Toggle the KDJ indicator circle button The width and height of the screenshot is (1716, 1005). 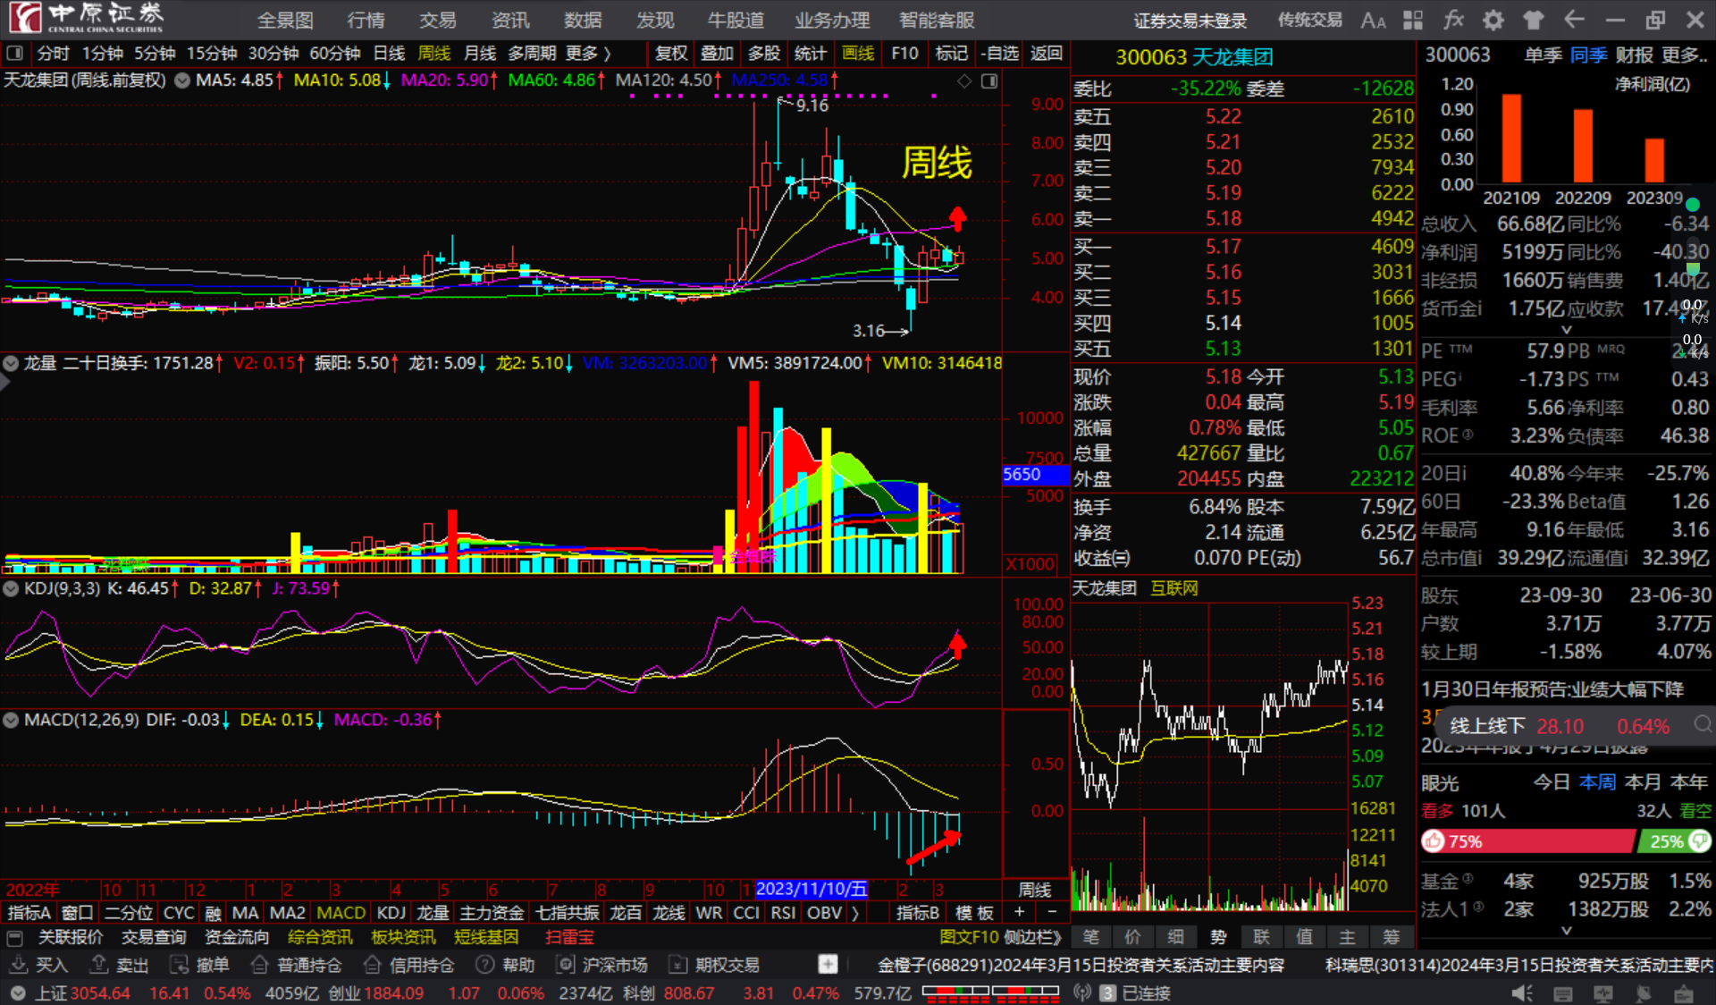(11, 588)
